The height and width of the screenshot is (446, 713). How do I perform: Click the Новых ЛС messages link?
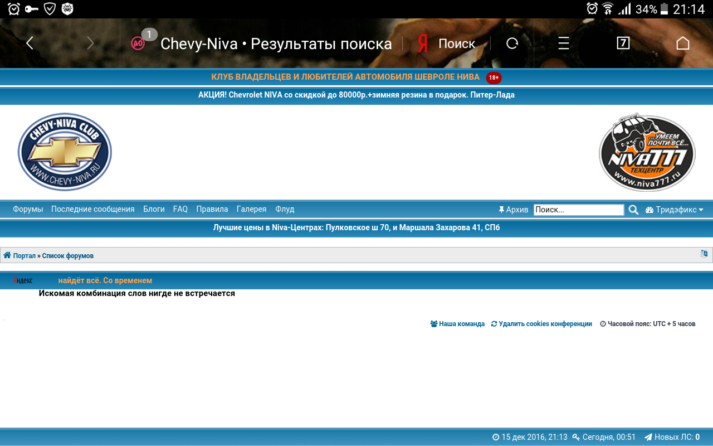pos(672,437)
